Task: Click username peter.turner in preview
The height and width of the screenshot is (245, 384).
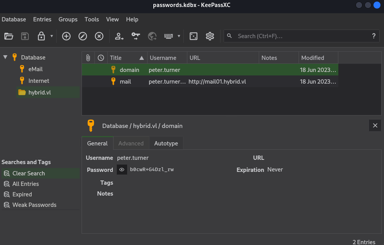Action: click(133, 158)
